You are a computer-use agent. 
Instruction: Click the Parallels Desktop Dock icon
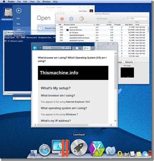point(61,148)
